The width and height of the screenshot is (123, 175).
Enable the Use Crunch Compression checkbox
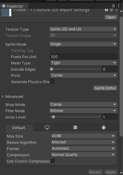pos(53,161)
